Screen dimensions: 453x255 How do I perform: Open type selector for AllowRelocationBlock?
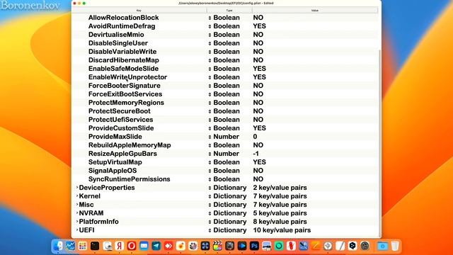tap(210, 18)
